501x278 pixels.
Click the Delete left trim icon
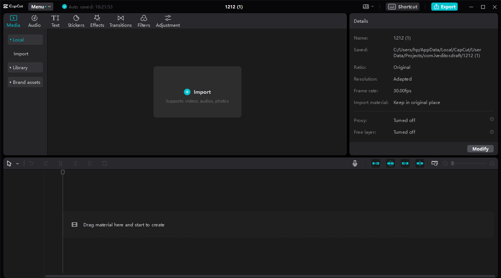click(x=75, y=163)
